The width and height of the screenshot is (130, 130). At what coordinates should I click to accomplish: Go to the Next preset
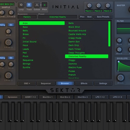(89, 17)
